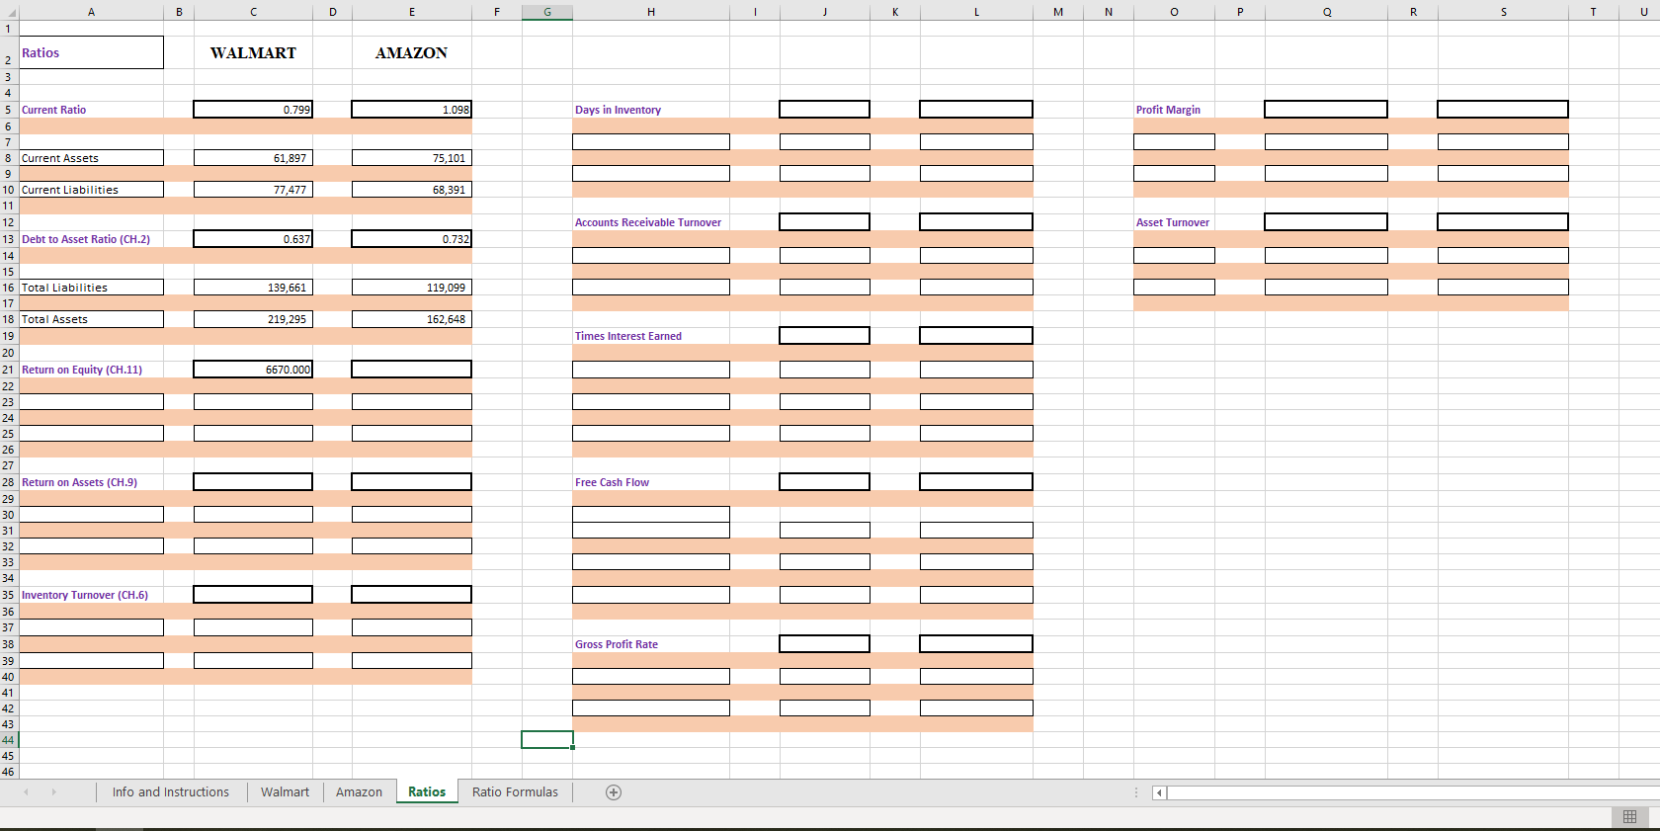Select the WALMART heading cell

coord(253,53)
